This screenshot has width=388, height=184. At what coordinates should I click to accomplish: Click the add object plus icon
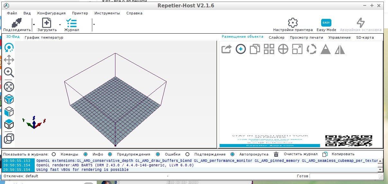(x=241, y=49)
